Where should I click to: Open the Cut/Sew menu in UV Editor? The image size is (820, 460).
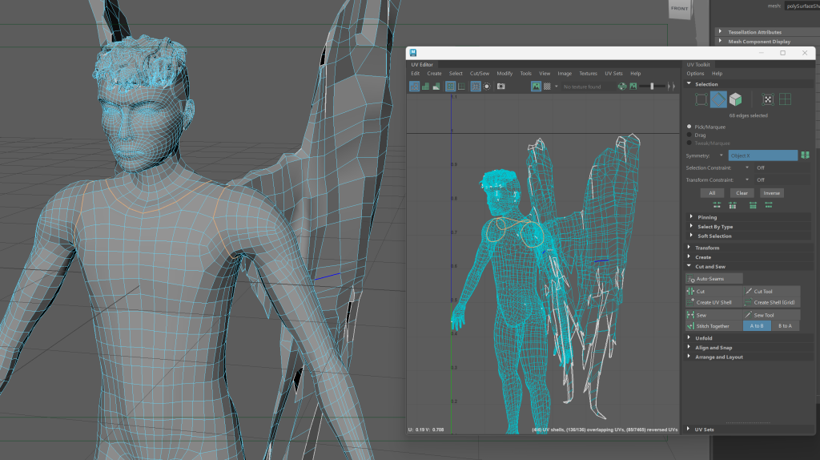(x=480, y=74)
